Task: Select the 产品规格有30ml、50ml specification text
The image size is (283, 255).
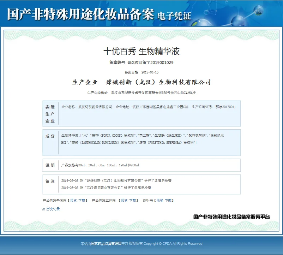Action: [100, 165]
